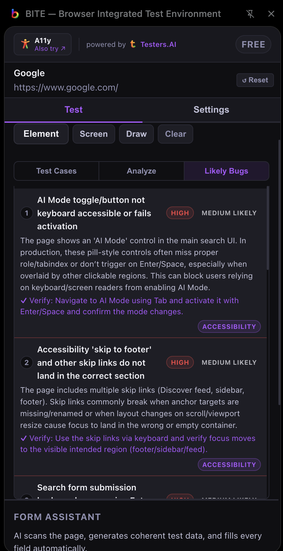Open the Testers.AI link

pos(158,44)
